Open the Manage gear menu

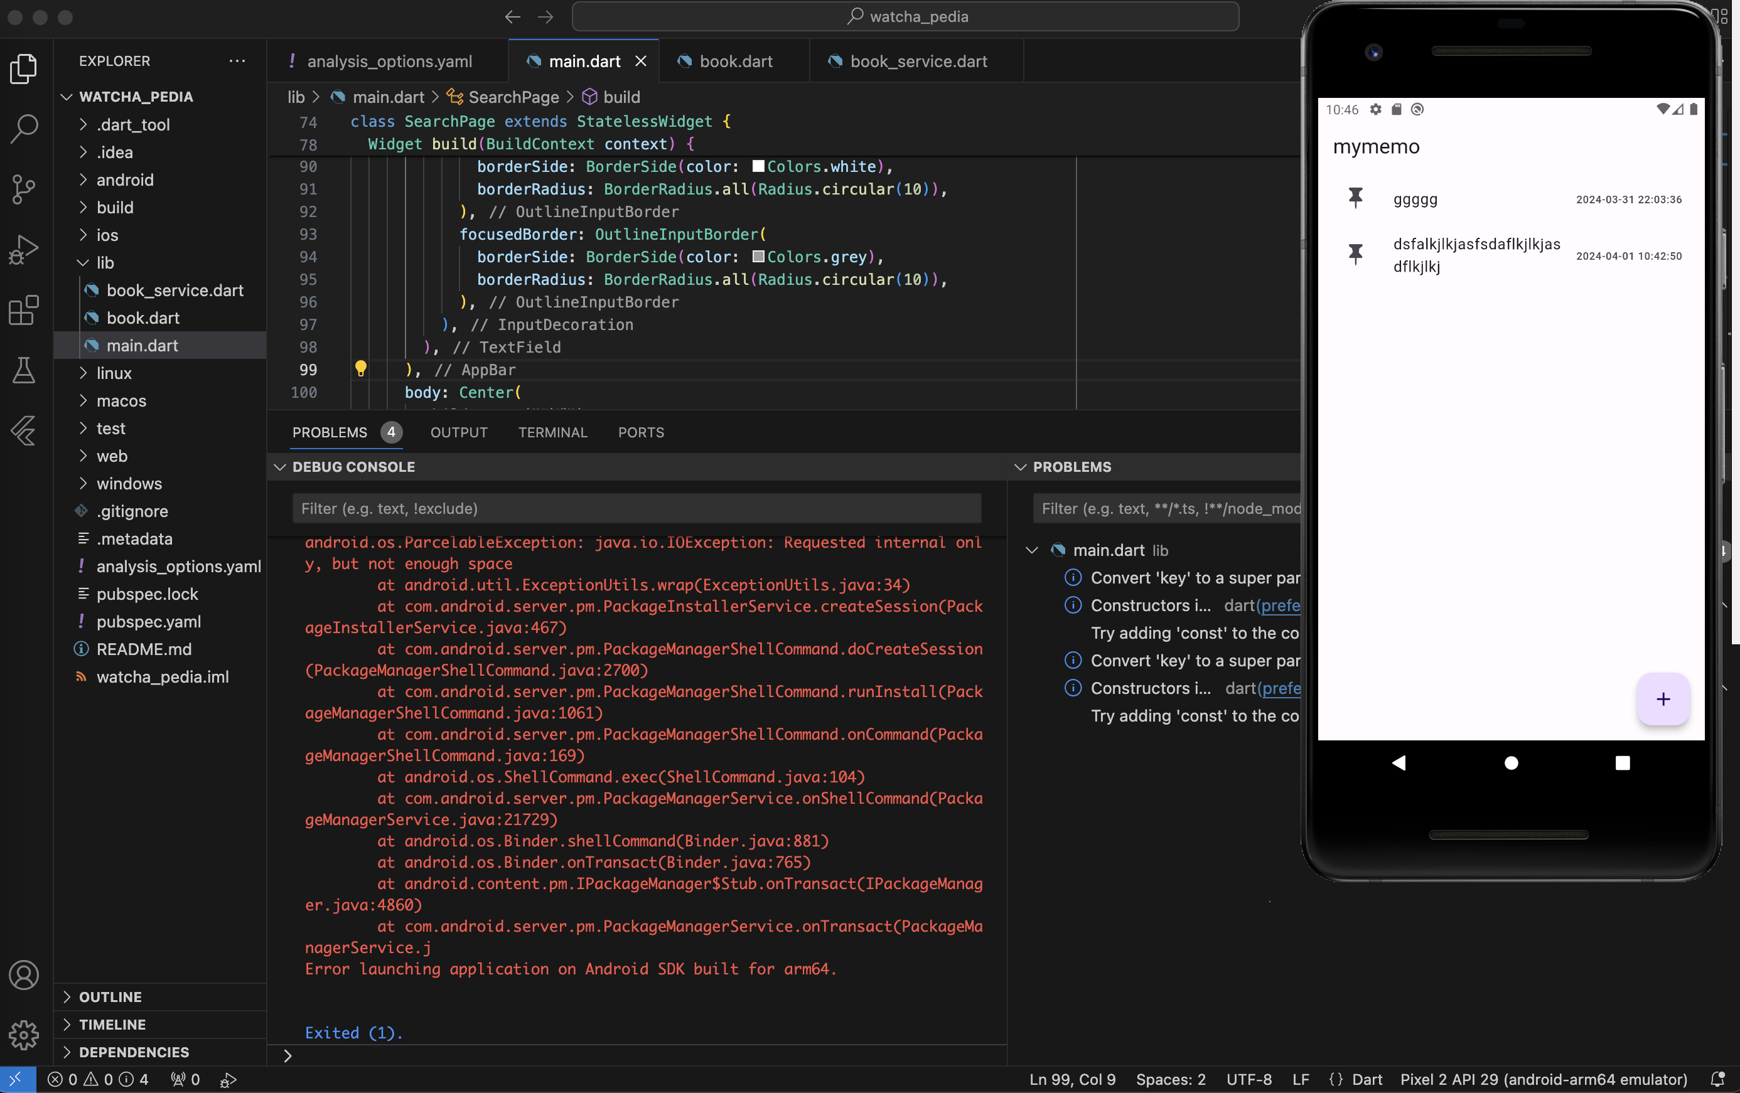coord(24,1035)
